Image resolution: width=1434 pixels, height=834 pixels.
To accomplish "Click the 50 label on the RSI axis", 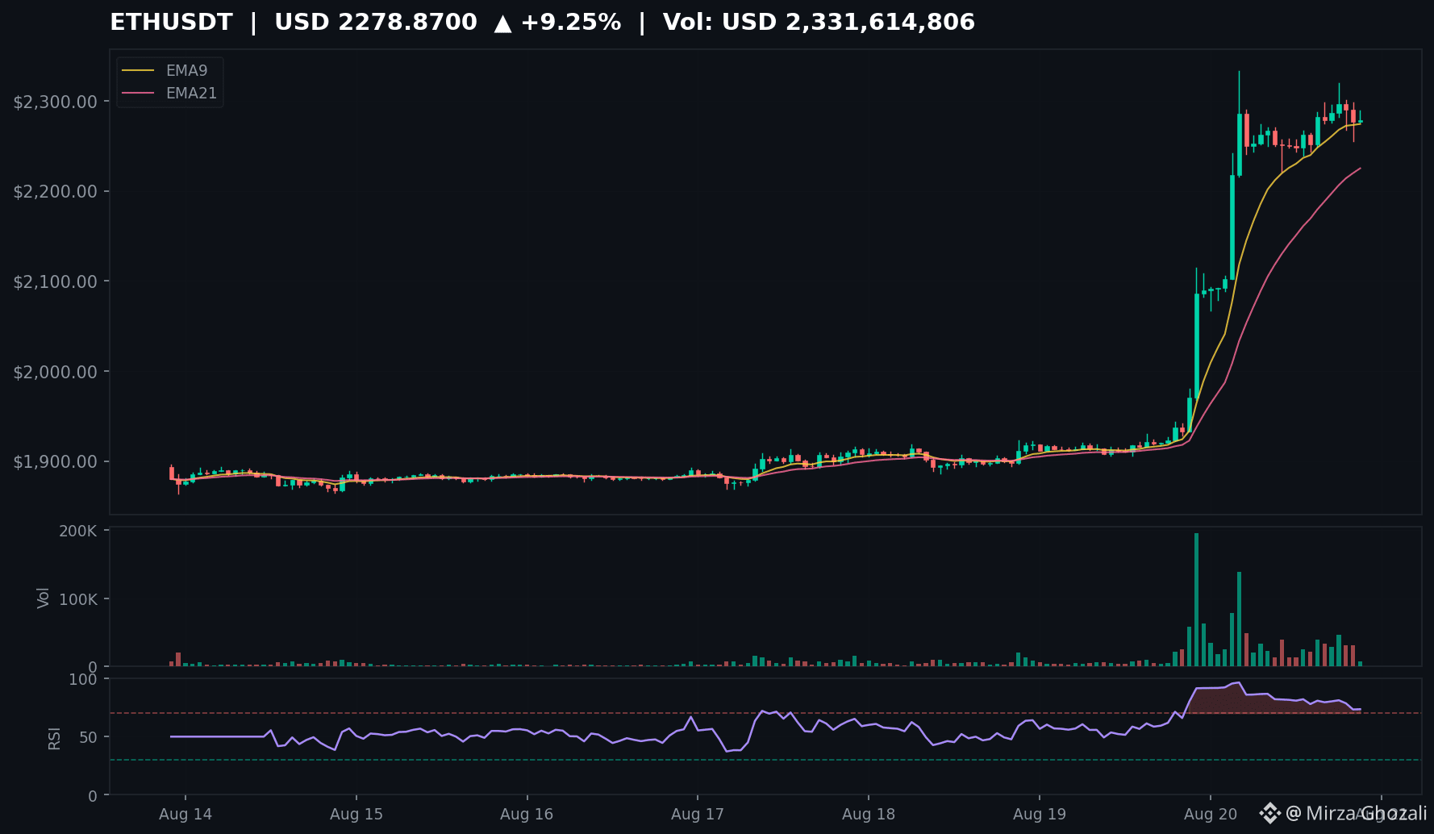I will pyautogui.click(x=88, y=738).
